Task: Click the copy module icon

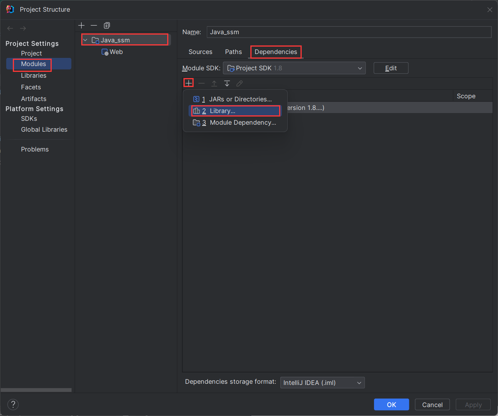Action: pyautogui.click(x=107, y=25)
